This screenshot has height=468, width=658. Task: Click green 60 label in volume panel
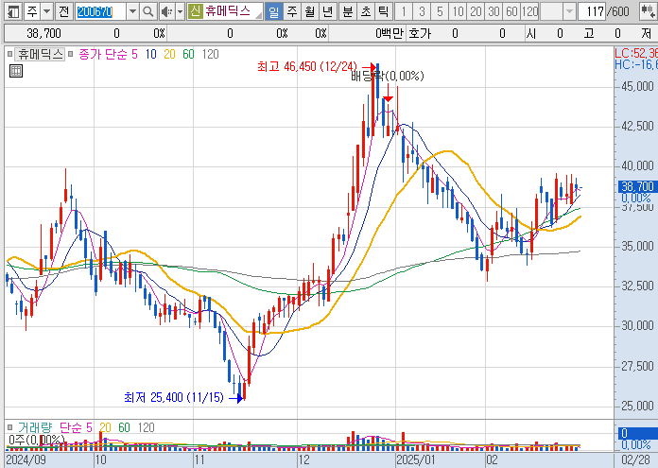(124, 427)
